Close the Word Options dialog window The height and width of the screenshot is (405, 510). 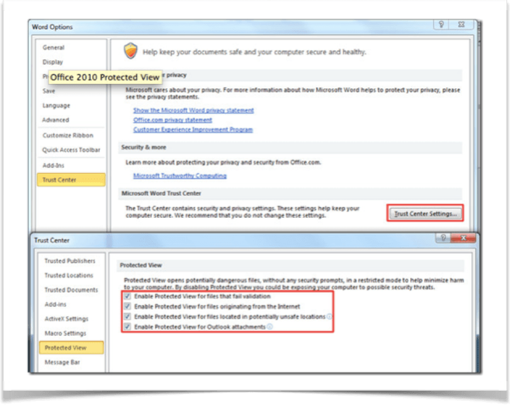pyautogui.click(x=461, y=24)
